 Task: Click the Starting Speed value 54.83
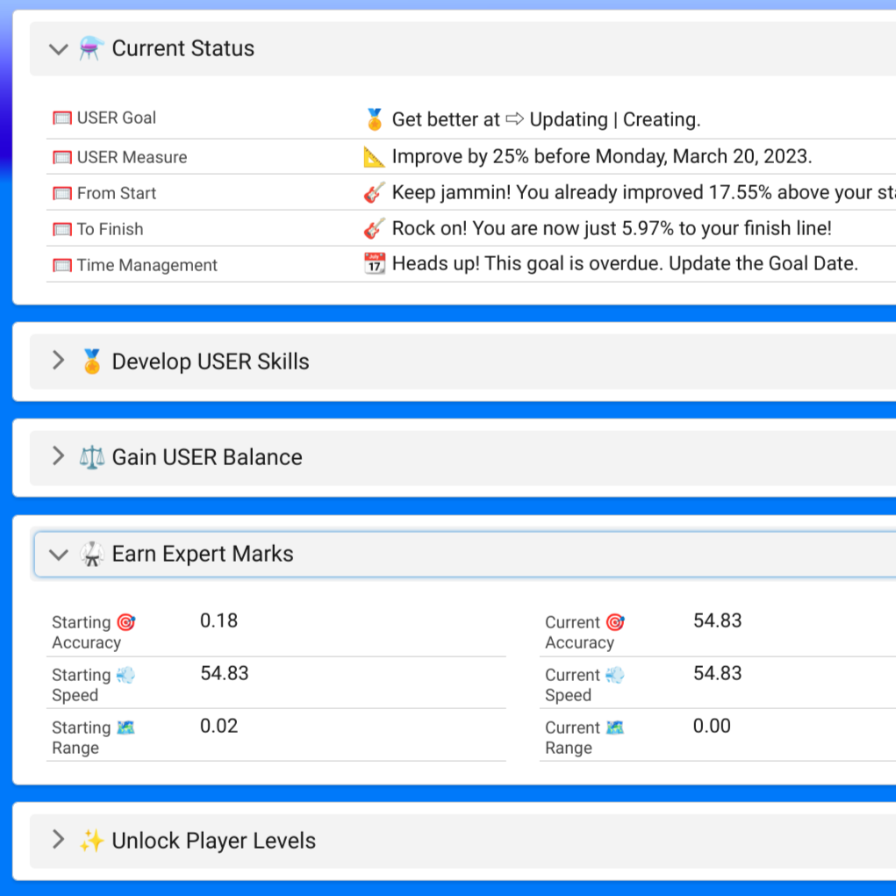coord(225,673)
